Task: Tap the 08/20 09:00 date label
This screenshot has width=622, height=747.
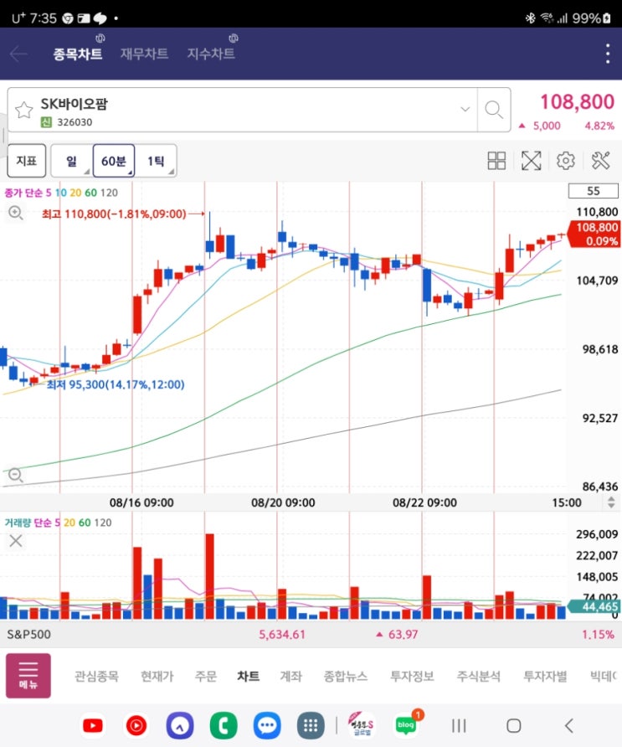Action: tap(283, 502)
